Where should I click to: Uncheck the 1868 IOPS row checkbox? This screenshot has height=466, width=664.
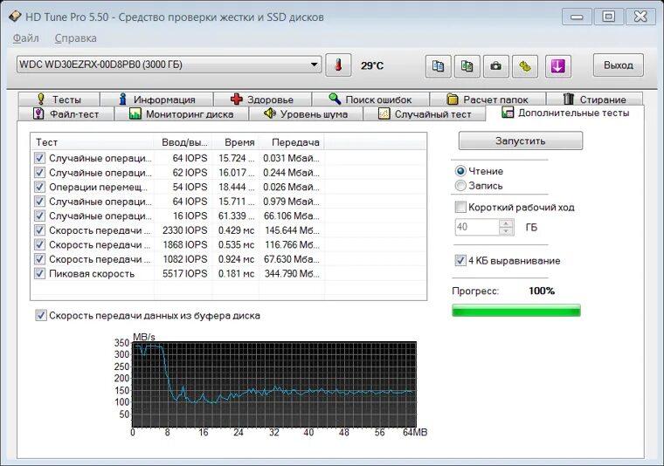point(39,245)
